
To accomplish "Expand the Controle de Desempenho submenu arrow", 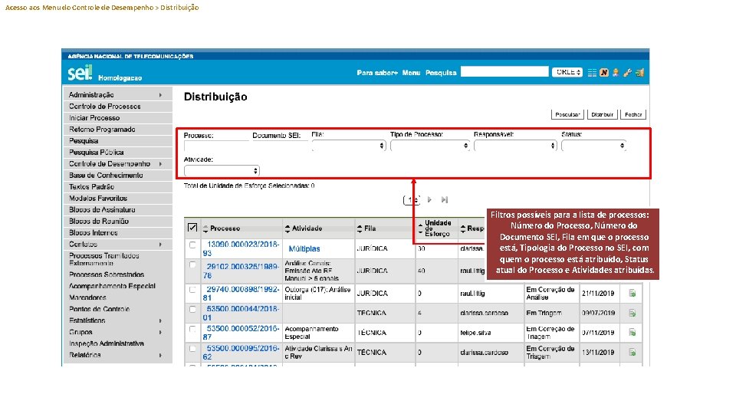I will (x=160, y=164).
